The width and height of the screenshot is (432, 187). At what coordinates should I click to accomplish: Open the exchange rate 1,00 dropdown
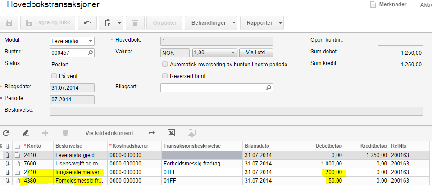click(x=233, y=52)
